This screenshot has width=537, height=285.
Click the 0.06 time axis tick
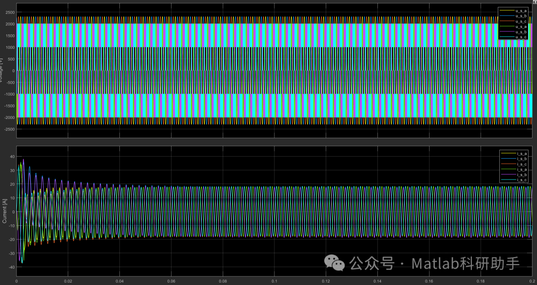click(x=171, y=281)
